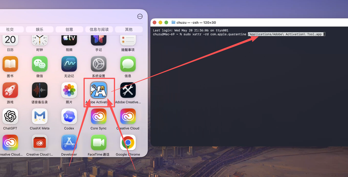Open the Photos (照片) app
The image size is (348, 177).
[69, 90]
